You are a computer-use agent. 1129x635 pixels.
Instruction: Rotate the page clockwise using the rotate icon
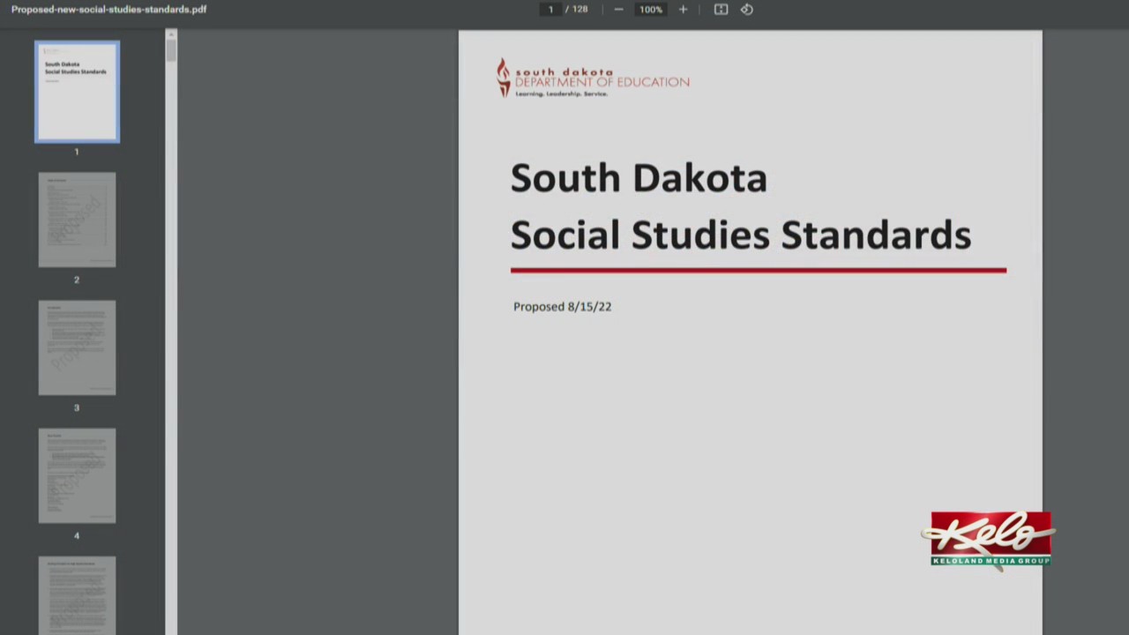pyautogui.click(x=746, y=9)
